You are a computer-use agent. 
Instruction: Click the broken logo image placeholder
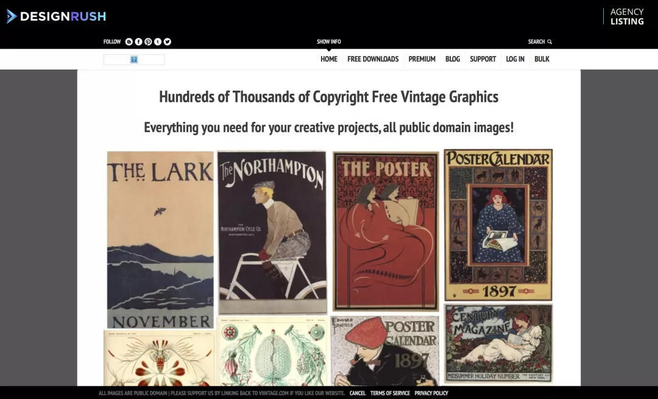[134, 60]
